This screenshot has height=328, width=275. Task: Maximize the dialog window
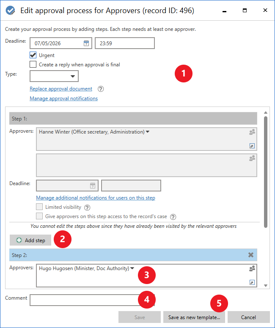245,10
